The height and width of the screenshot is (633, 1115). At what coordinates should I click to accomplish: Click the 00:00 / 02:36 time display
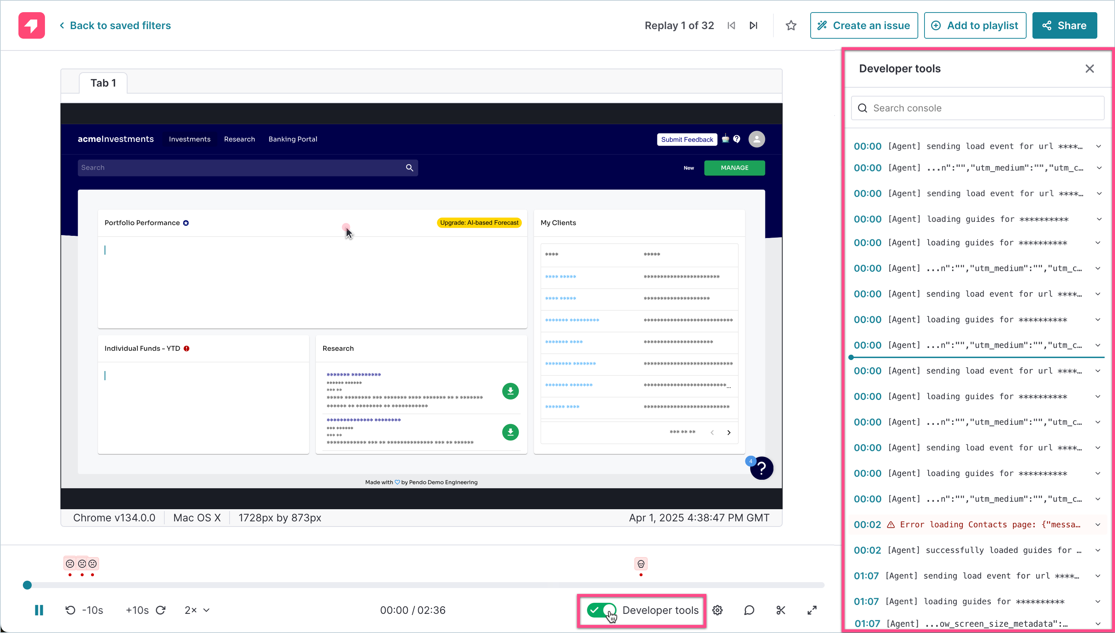(x=413, y=611)
